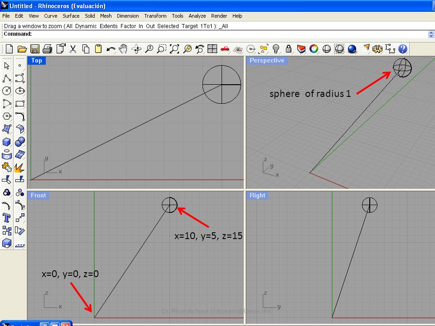
Task: Click the four viewports layout icon
Action: (212, 49)
